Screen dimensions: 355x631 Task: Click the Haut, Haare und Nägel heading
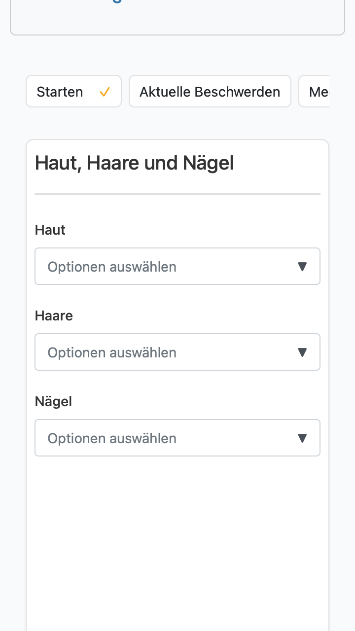pos(134,163)
